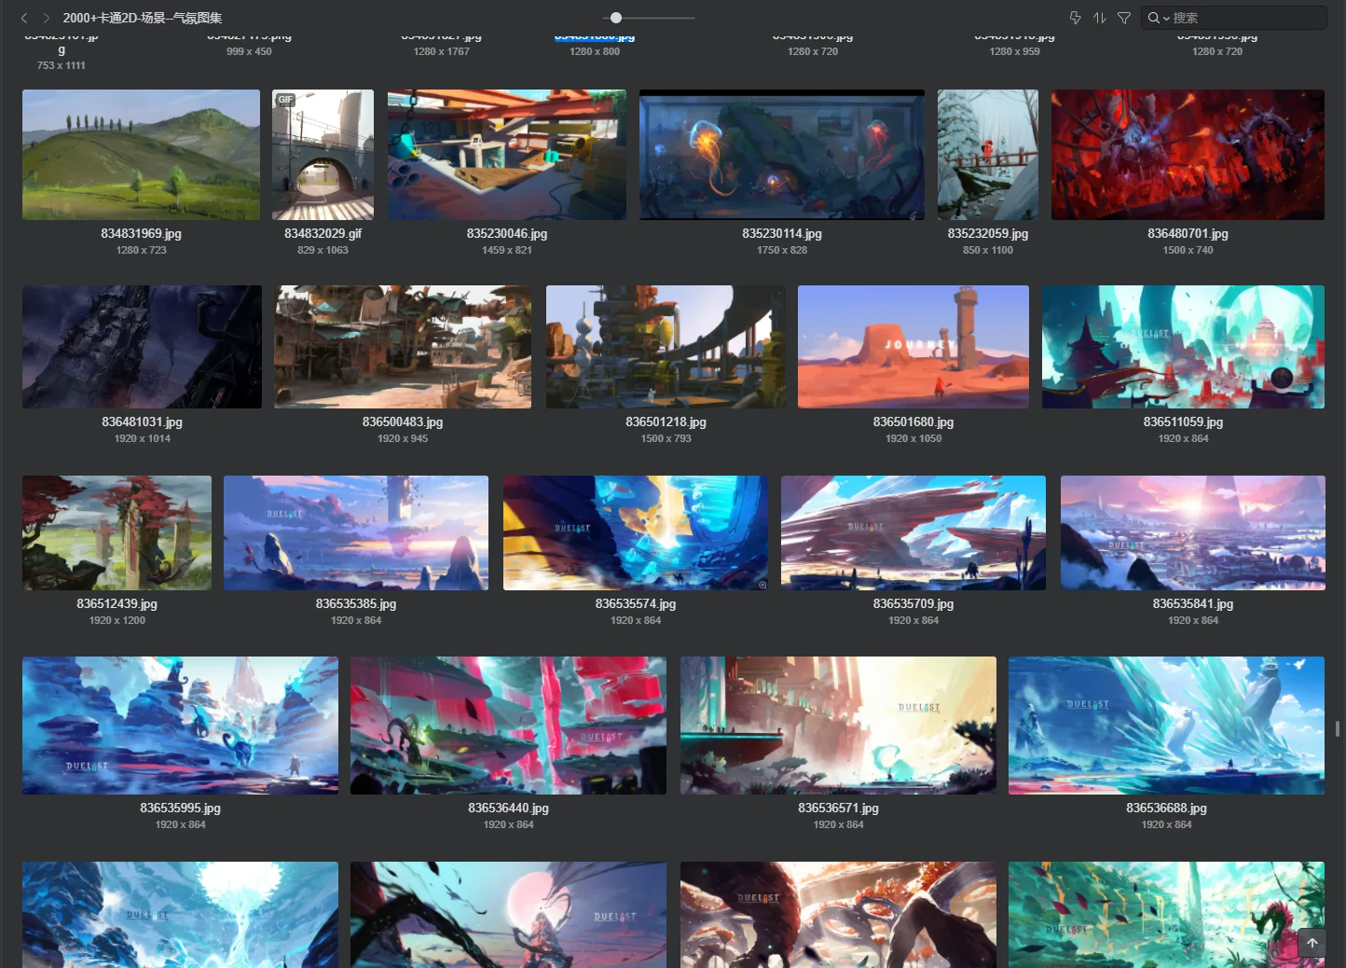1346x968 pixels.
Task: Select the 834832029.gif bridge thumbnail
Action: [323, 155]
